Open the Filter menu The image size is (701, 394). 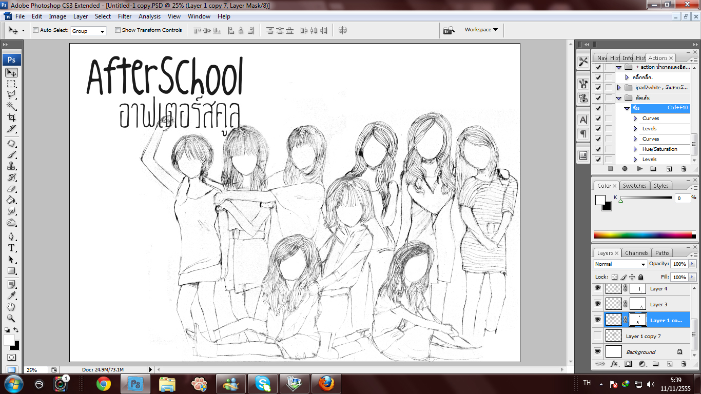click(x=125, y=16)
